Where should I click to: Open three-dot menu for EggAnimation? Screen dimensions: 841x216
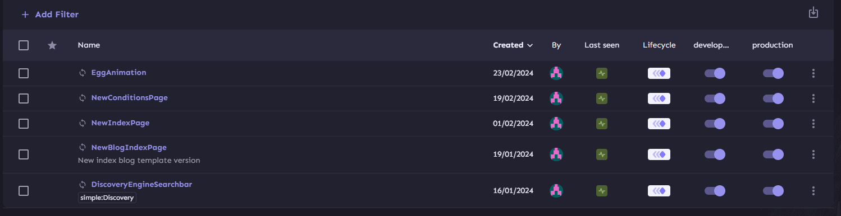click(x=813, y=73)
